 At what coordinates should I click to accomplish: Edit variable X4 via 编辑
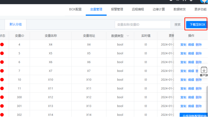[x=191, y=45]
